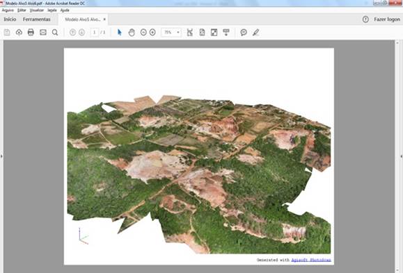
Task: Print the document with the printer icon
Action: [x=31, y=33]
